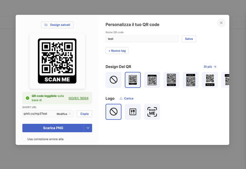
Task: Choose the sixth QR design with bottom label
Action: tap(210, 80)
